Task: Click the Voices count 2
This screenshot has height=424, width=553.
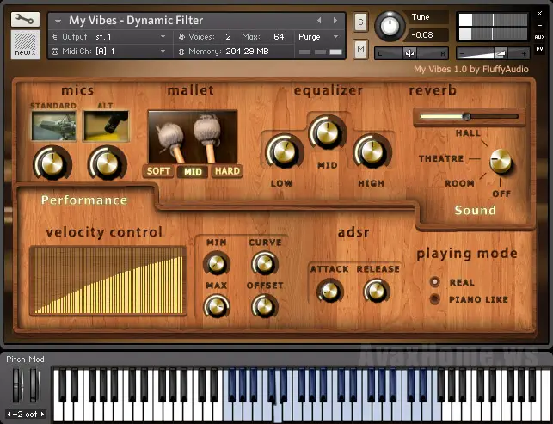Action: [228, 37]
